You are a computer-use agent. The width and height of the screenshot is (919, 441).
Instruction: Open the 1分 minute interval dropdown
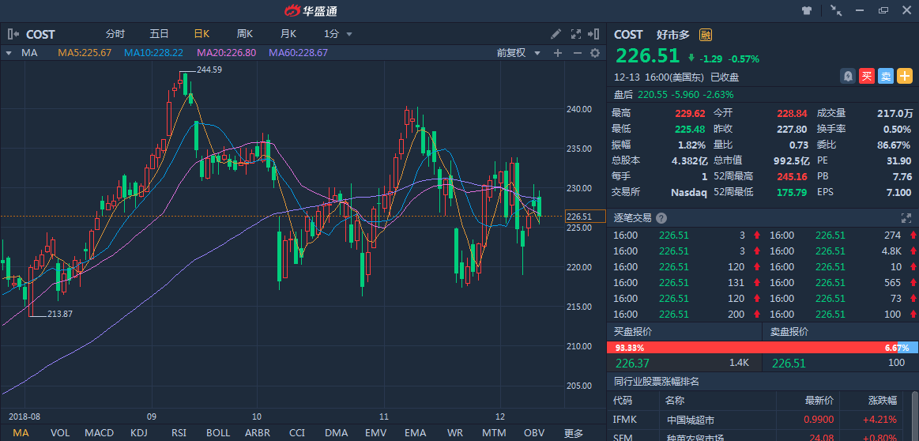[338, 34]
